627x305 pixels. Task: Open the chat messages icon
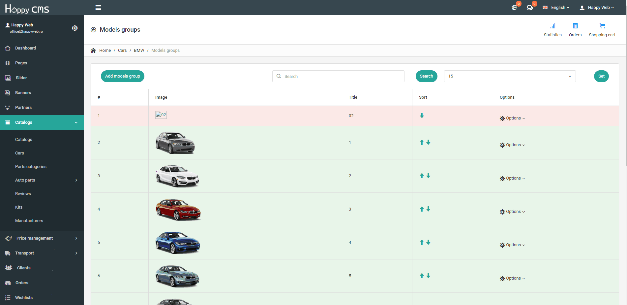click(530, 7)
